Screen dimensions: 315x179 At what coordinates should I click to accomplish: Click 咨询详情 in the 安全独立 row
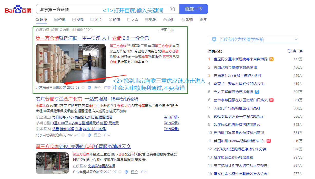click(172, 117)
